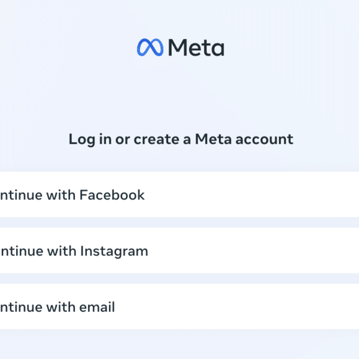Click the words 'Meta account' in the heading
Viewport: 359px width, 359px height.
[x=244, y=139]
